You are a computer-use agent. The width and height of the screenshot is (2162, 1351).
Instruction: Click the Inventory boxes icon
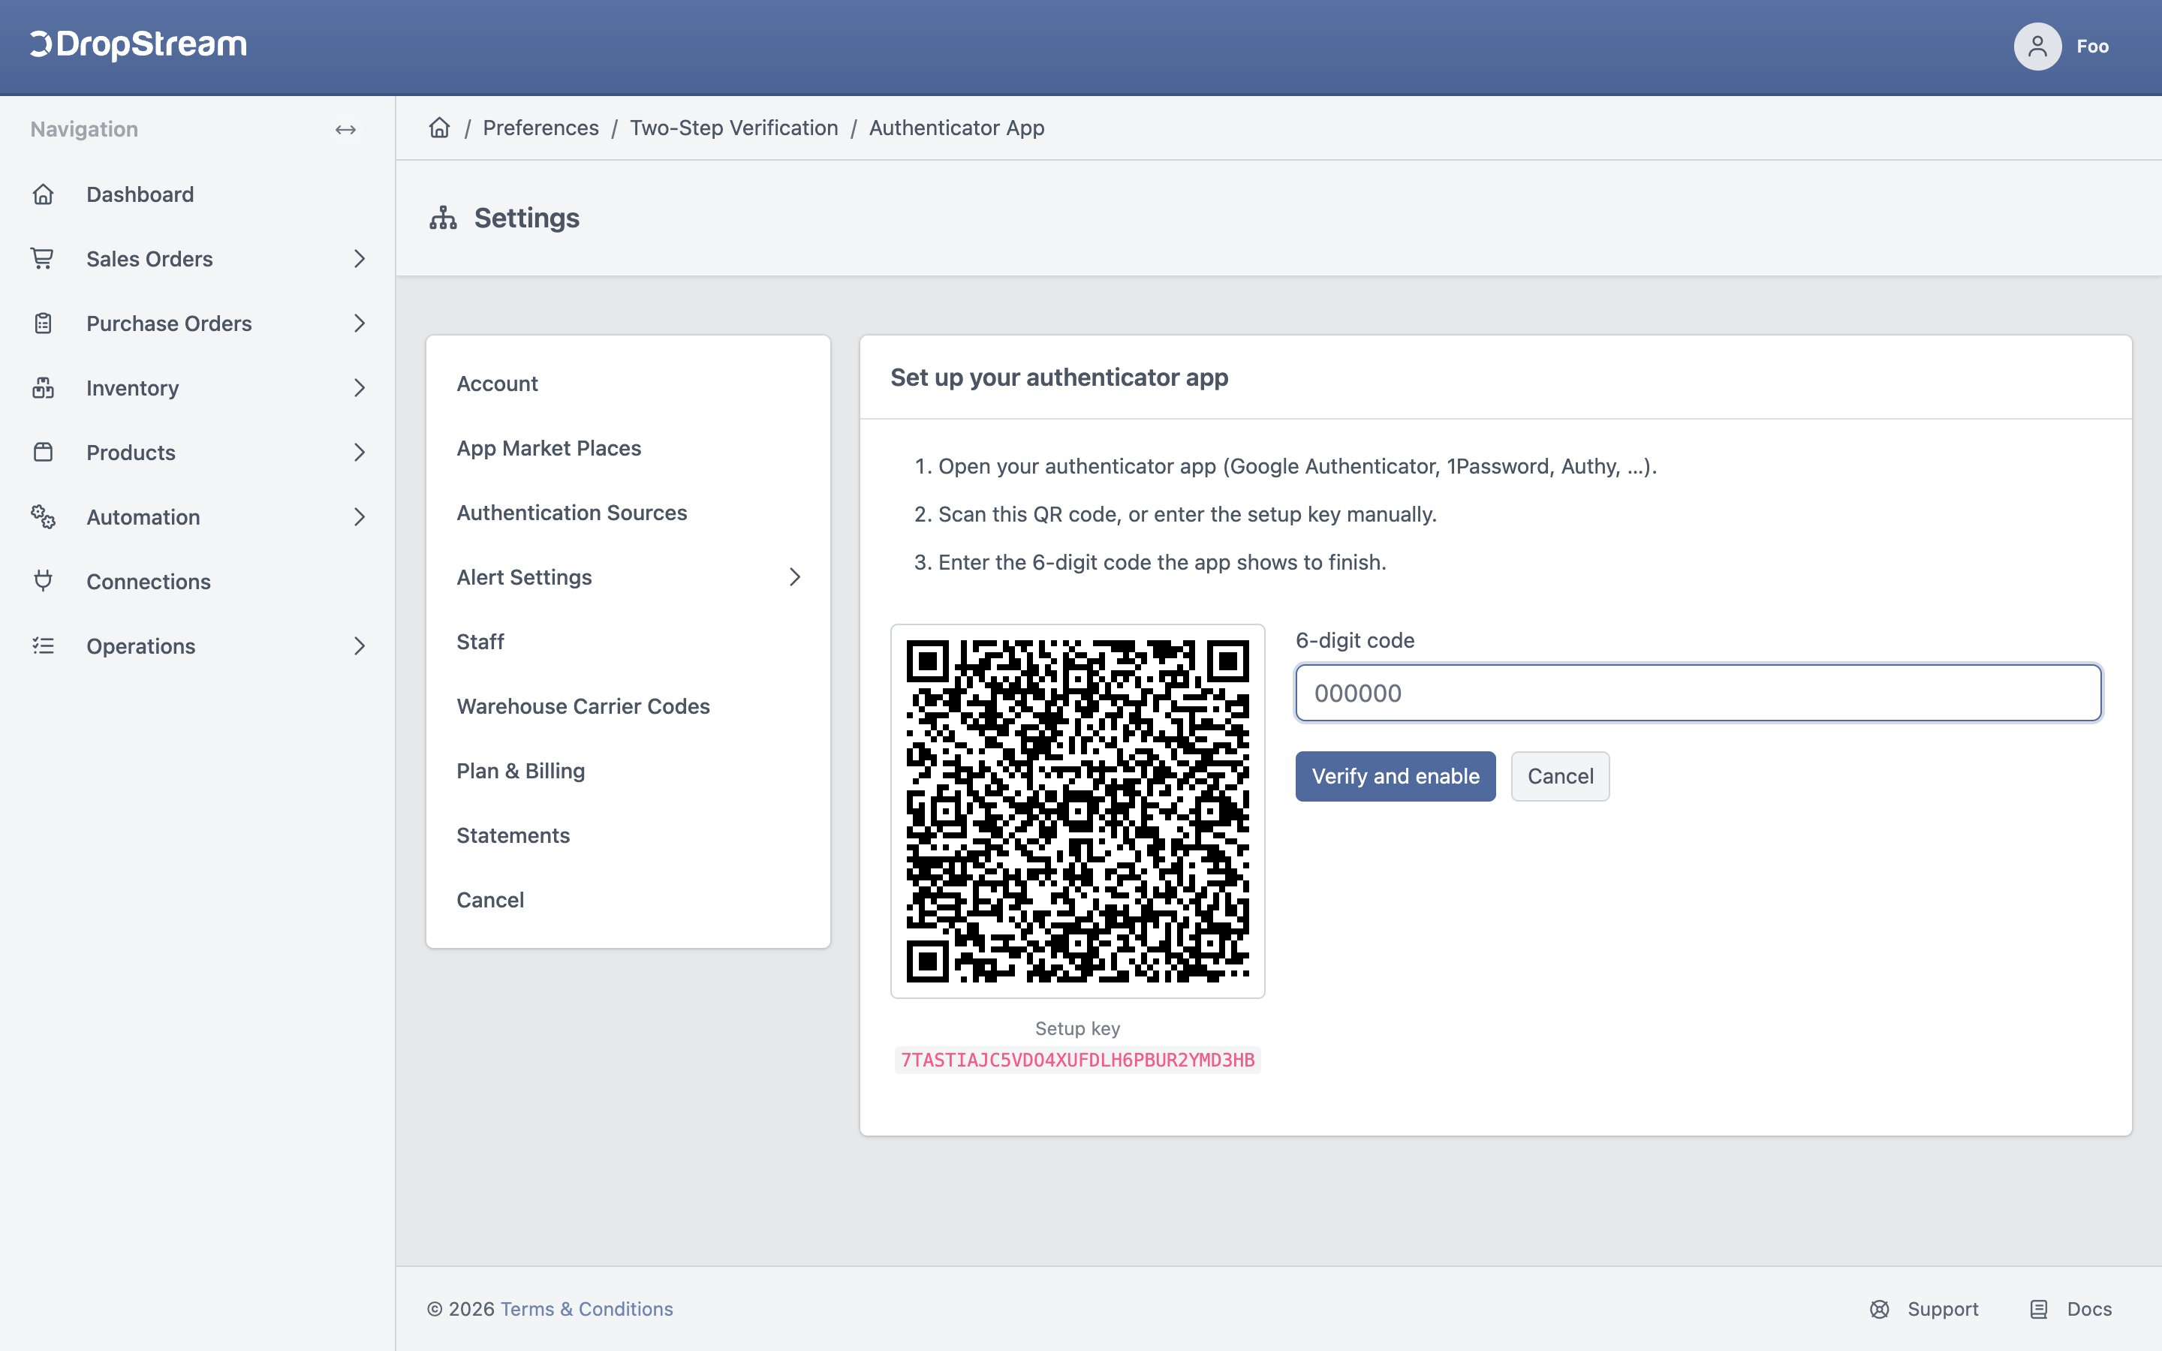coord(43,388)
